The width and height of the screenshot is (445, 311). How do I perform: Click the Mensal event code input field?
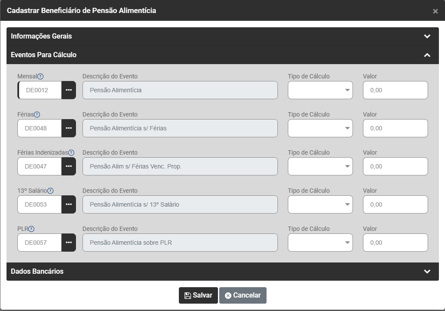click(40, 90)
